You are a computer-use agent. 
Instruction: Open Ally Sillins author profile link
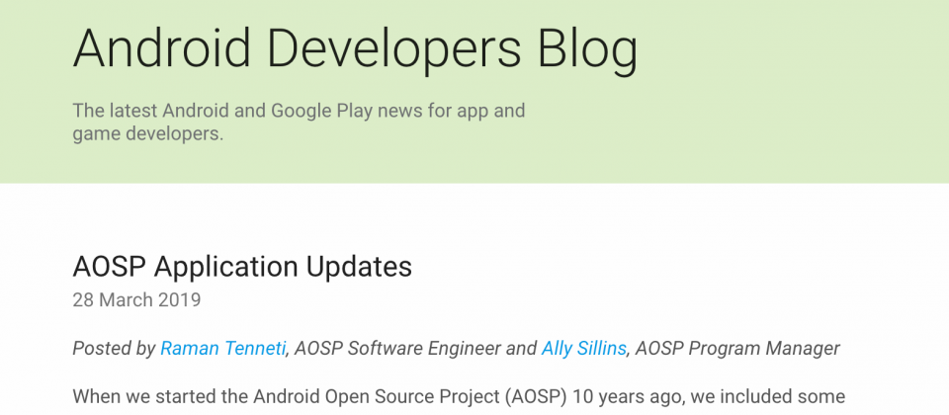584,349
